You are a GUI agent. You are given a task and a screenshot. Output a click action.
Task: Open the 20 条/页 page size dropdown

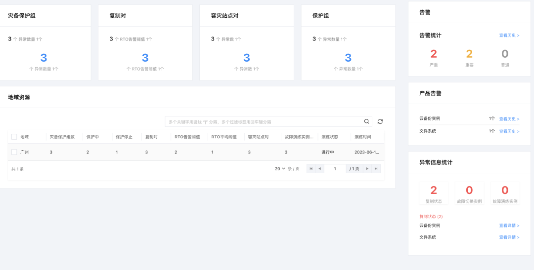coord(280,169)
